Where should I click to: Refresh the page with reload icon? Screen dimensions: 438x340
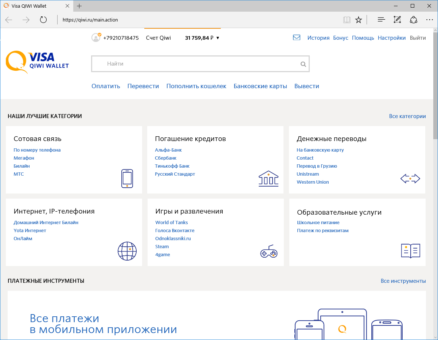43,20
